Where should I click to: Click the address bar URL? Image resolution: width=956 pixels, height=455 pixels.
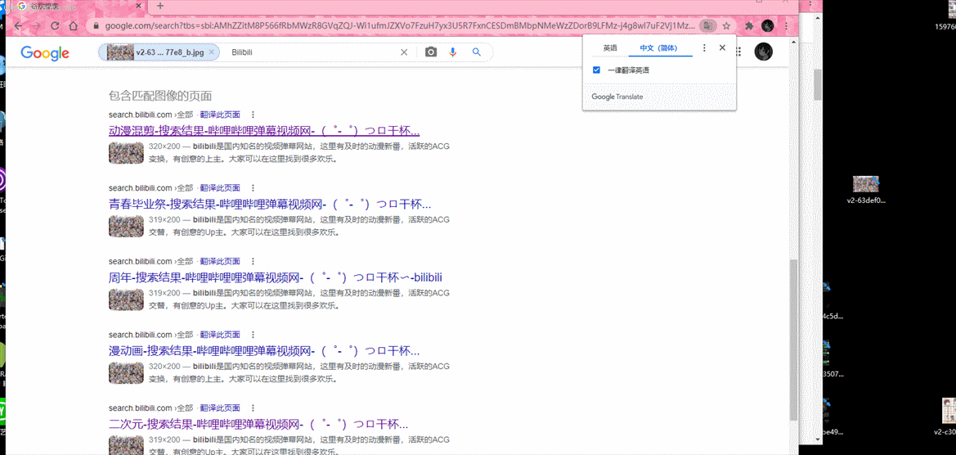pyautogui.click(x=399, y=26)
